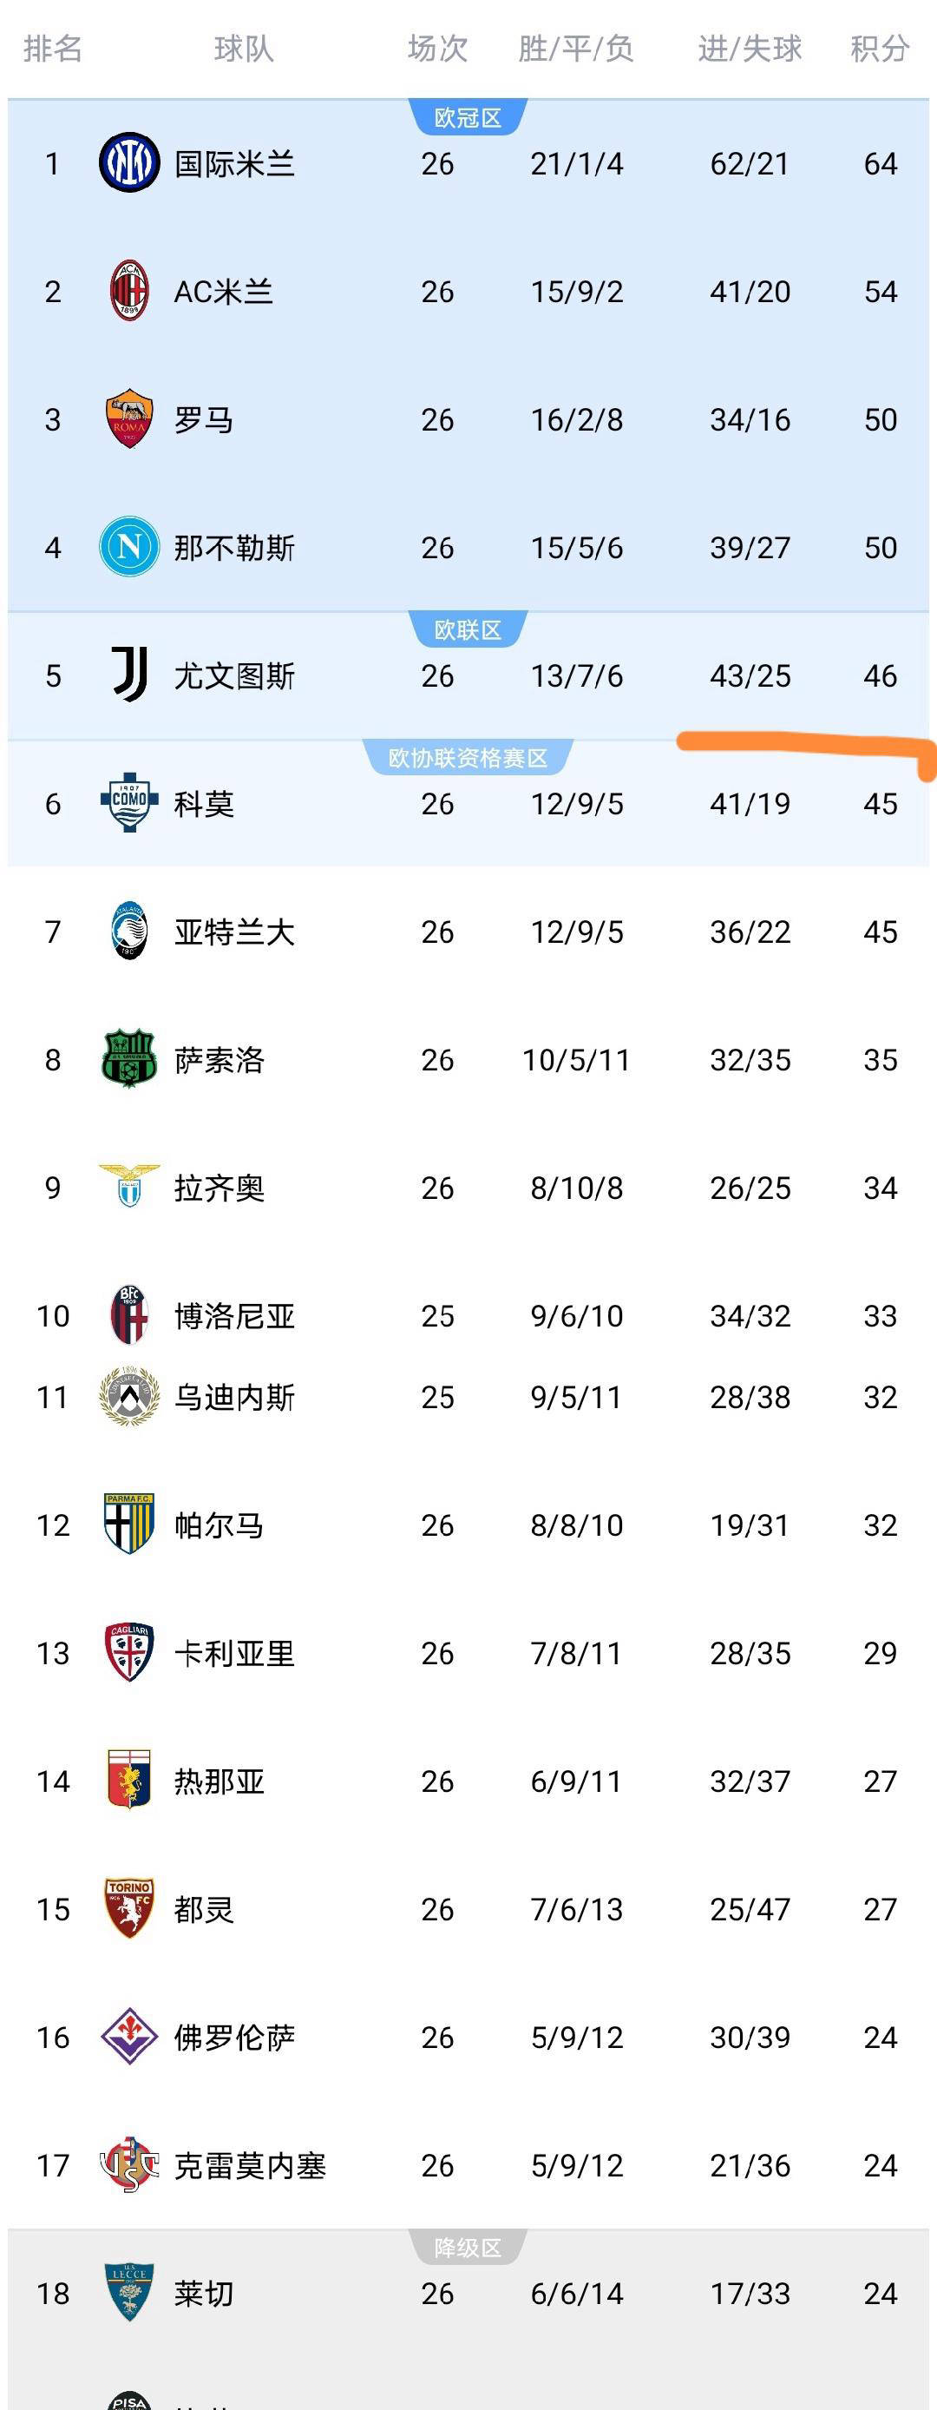Tap the AC Milan club logo

pyautogui.click(x=129, y=291)
